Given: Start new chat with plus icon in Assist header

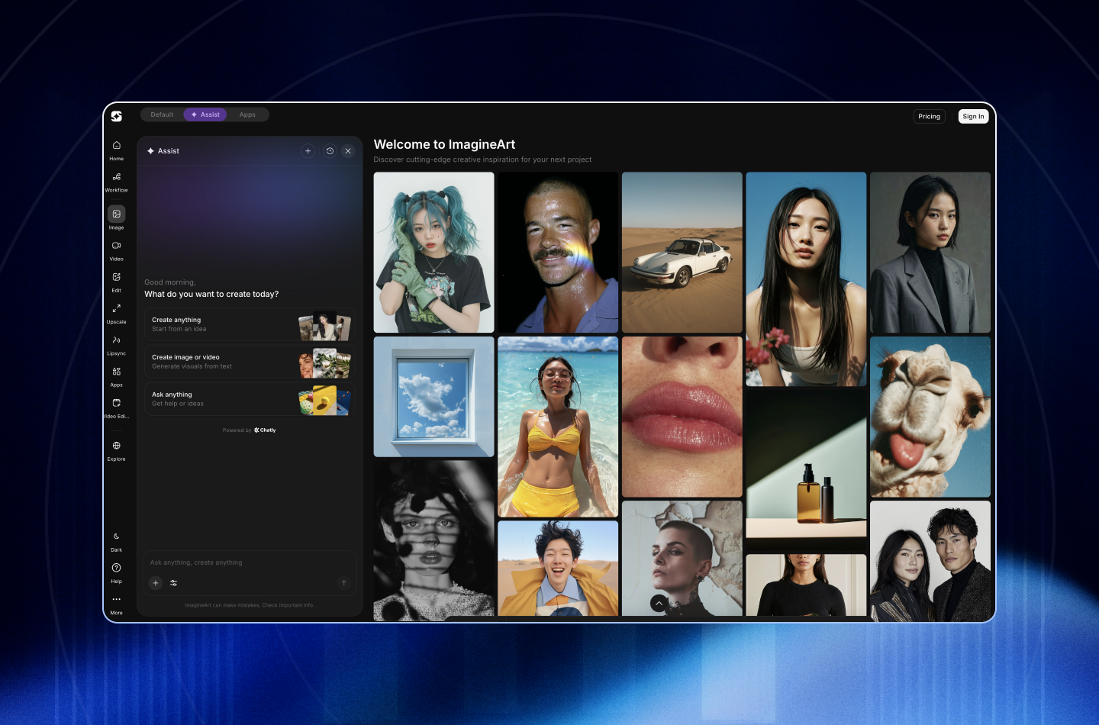Looking at the screenshot, I should [x=308, y=151].
